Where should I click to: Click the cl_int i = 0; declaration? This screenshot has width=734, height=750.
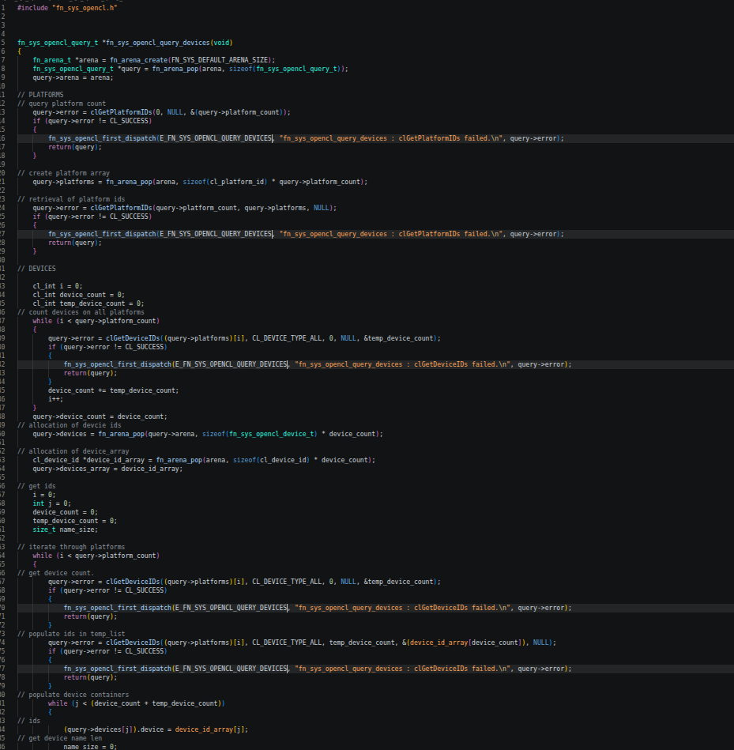click(58, 286)
